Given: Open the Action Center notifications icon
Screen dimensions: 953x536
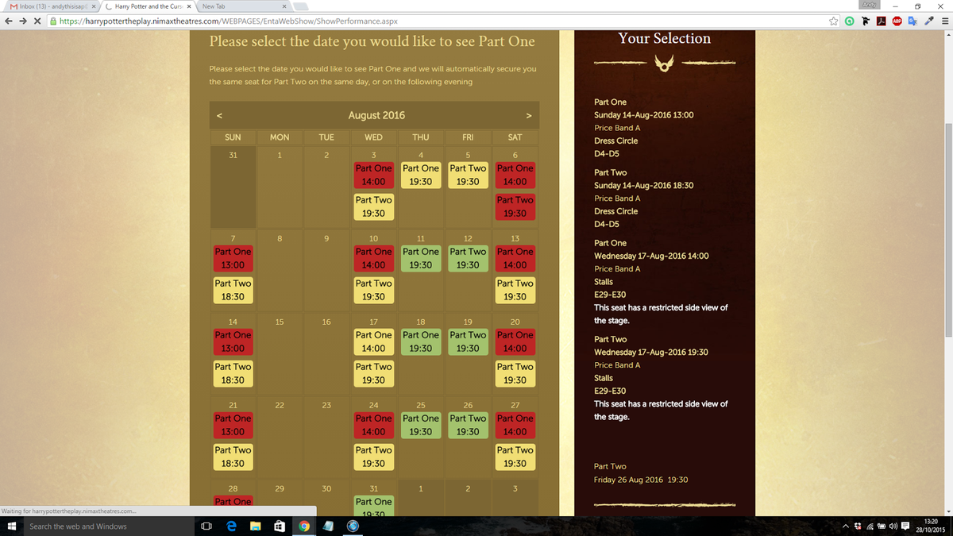Looking at the screenshot, I should 905,526.
